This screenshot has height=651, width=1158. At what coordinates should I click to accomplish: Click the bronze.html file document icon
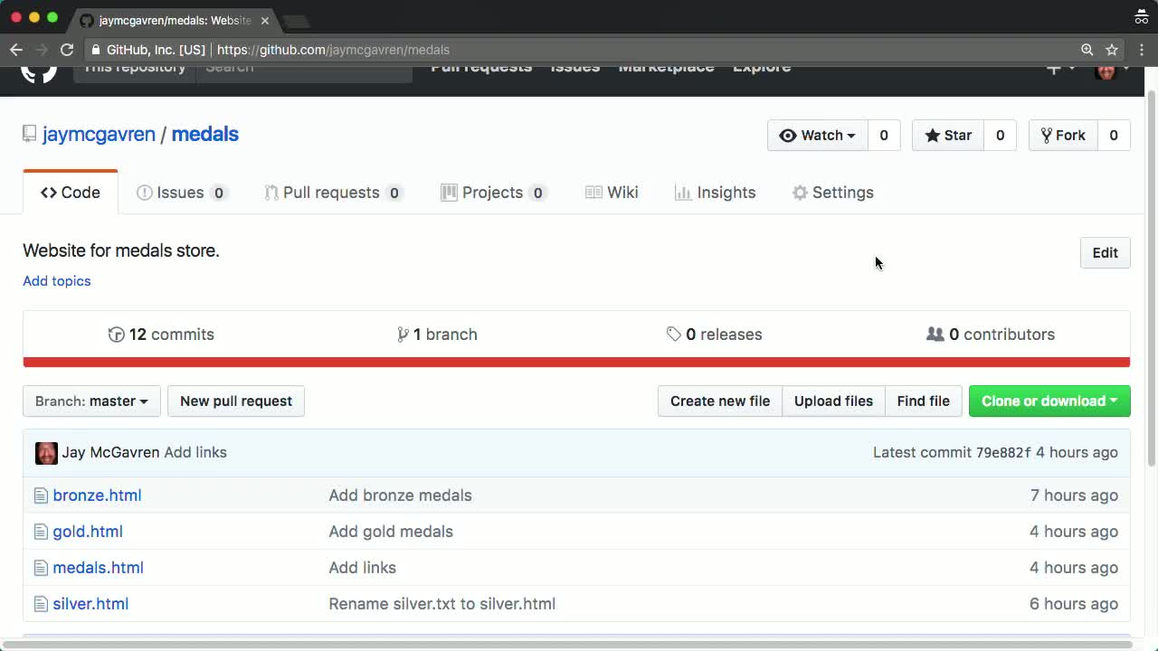click(x=41, y=495)
